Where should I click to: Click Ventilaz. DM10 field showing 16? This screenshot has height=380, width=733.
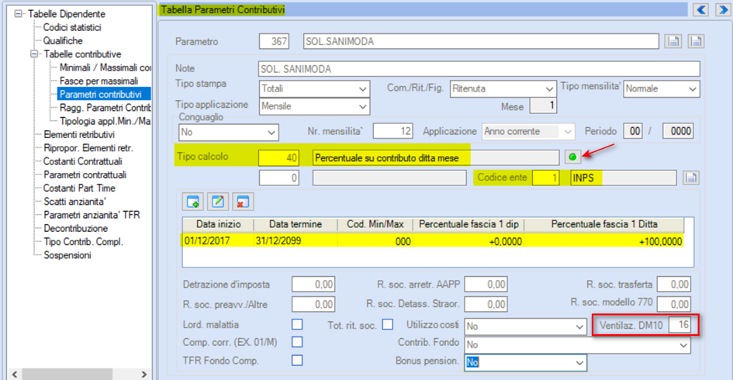(679, 325)
